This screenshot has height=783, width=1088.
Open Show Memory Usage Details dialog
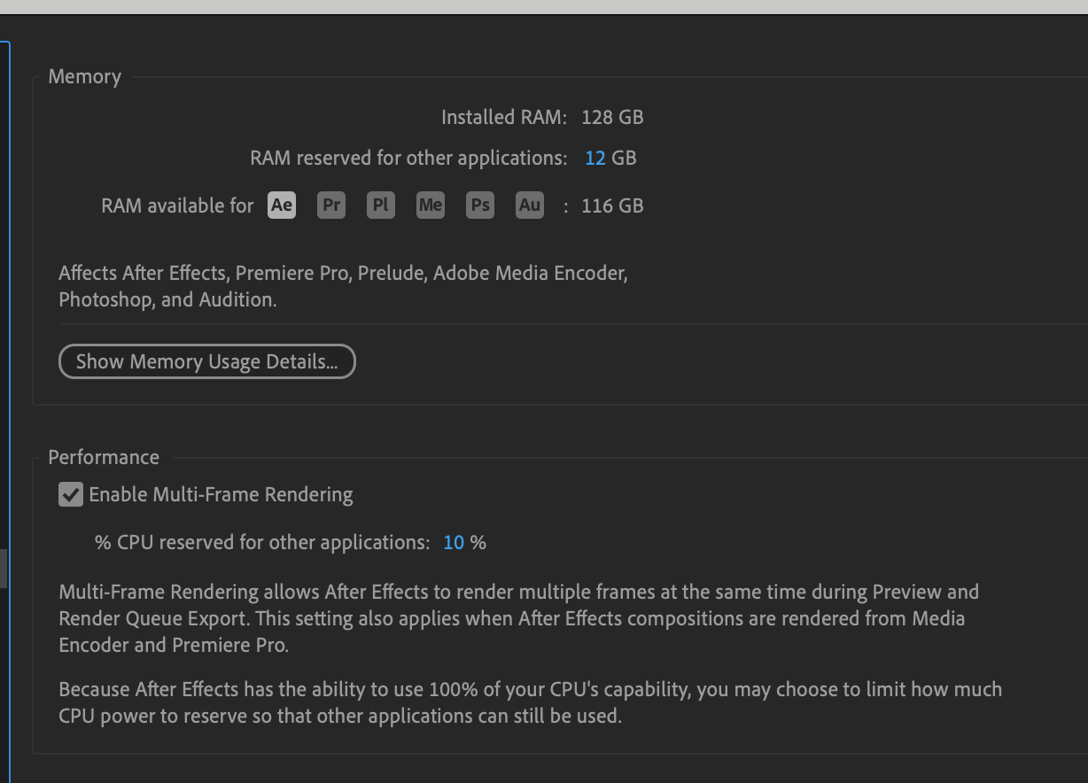point(206,361)
